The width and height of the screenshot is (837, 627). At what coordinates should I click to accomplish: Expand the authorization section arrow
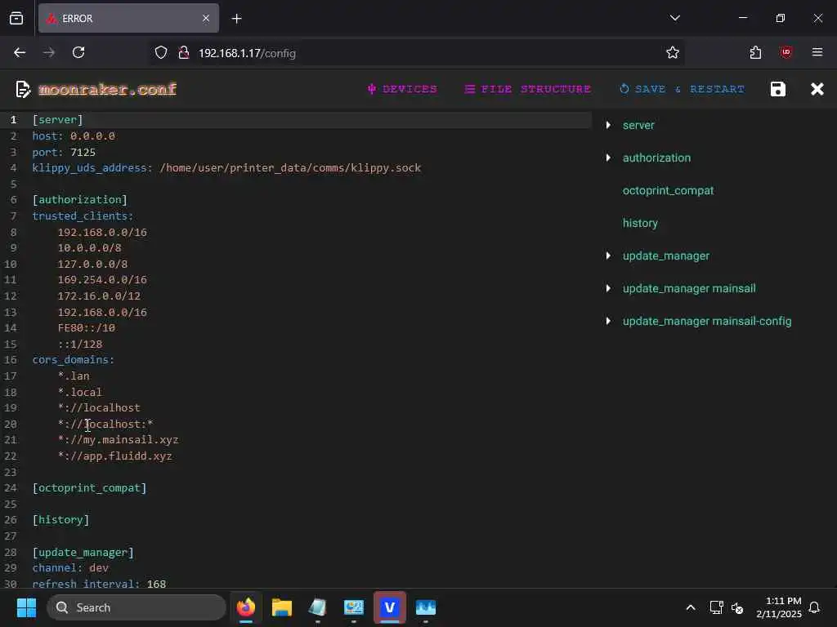[608, 158]
